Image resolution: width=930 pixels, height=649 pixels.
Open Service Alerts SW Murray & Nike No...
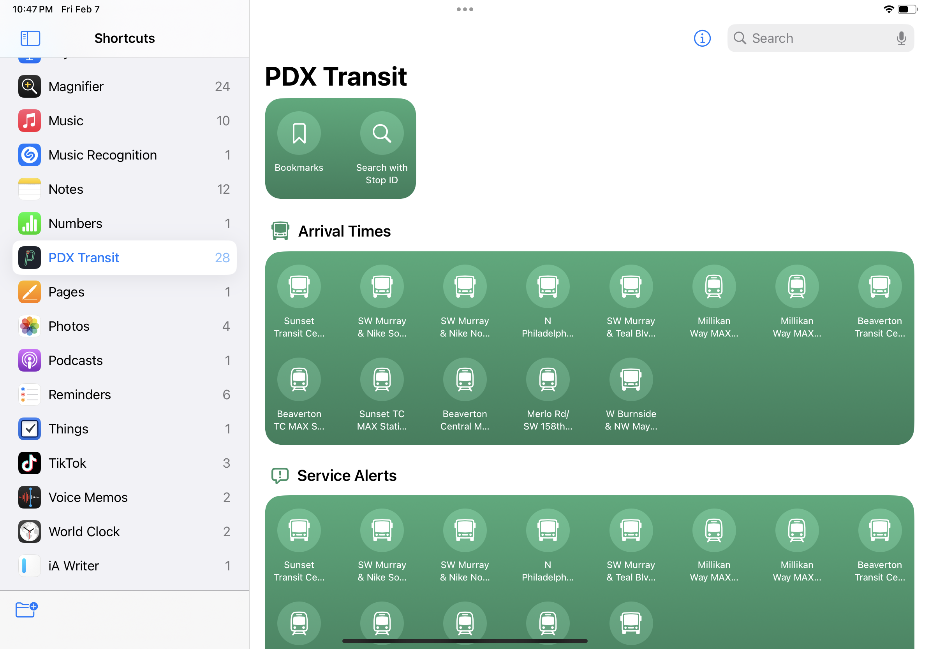pyautogui.click(x=465, y=546)
